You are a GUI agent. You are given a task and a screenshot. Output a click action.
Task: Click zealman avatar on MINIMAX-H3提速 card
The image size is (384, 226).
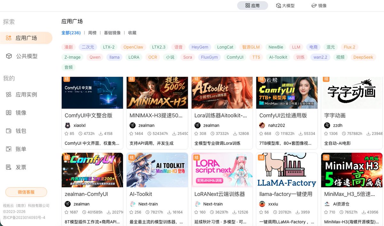coord(132,125)
